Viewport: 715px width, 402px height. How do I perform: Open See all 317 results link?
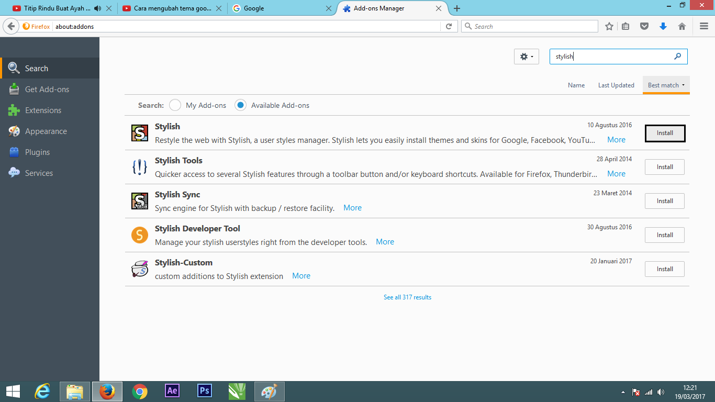point(407,297)
